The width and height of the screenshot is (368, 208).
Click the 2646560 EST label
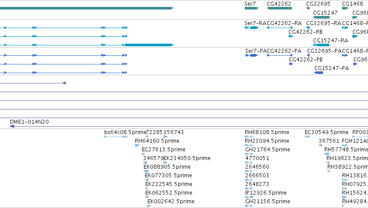[257, 167]
